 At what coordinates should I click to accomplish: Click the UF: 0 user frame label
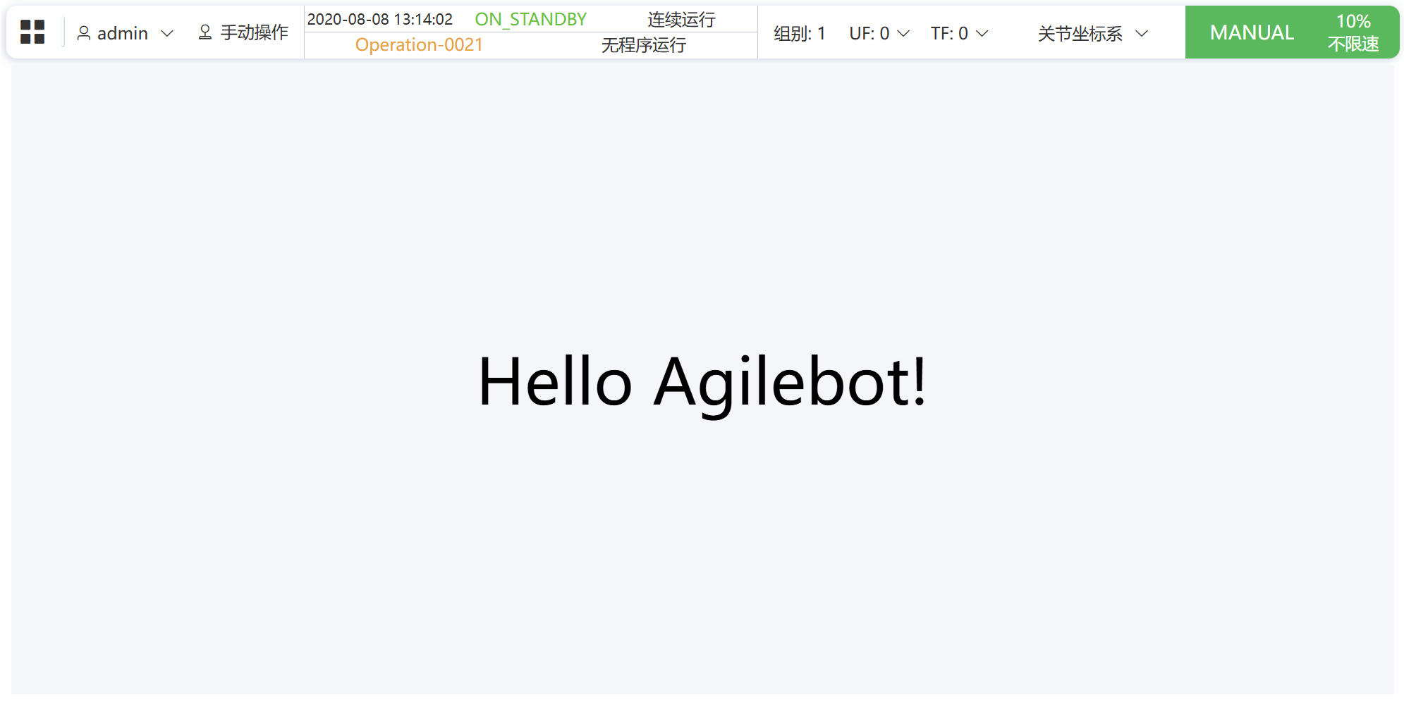[x=869, y=33]
